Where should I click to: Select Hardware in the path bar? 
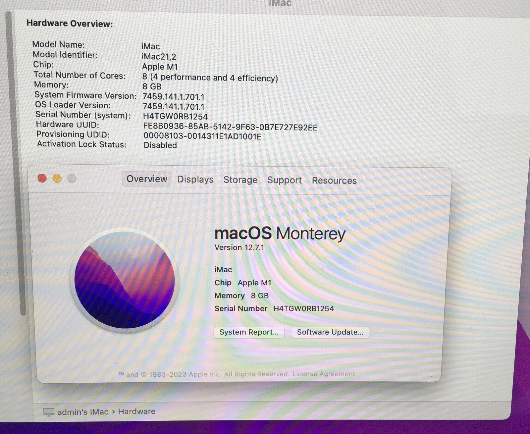pyautogui.click(x=136, y=411)
